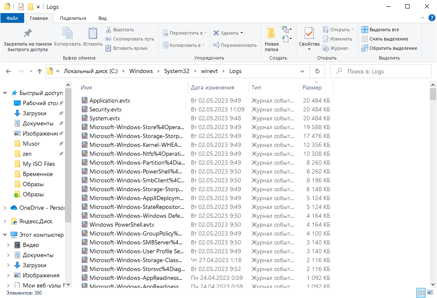Open the help question mark icon
Viewport: 437px width, 298px height.
(x=432, y=18)
